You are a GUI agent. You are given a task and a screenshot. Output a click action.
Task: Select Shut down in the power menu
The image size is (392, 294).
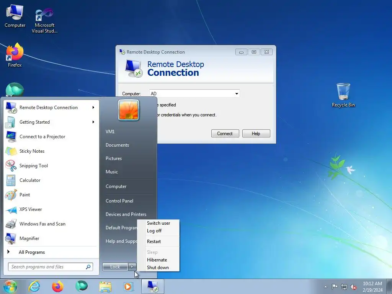(158, 268)
